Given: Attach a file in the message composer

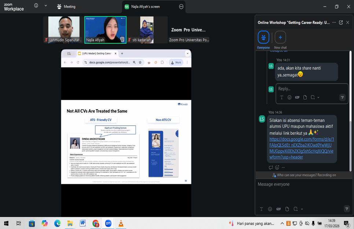Looking at the screenshot, I should pyautogui.click(x=287, y=209).
